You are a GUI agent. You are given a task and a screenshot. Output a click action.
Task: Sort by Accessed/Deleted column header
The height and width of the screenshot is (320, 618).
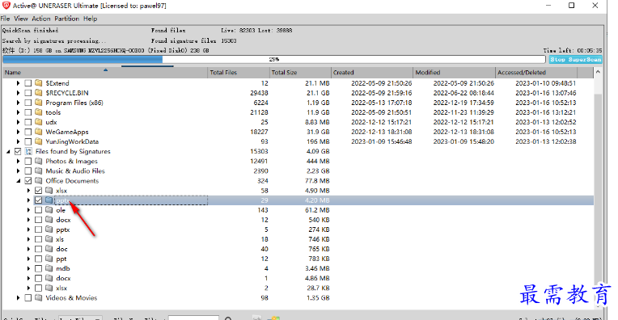pos(536,73)
